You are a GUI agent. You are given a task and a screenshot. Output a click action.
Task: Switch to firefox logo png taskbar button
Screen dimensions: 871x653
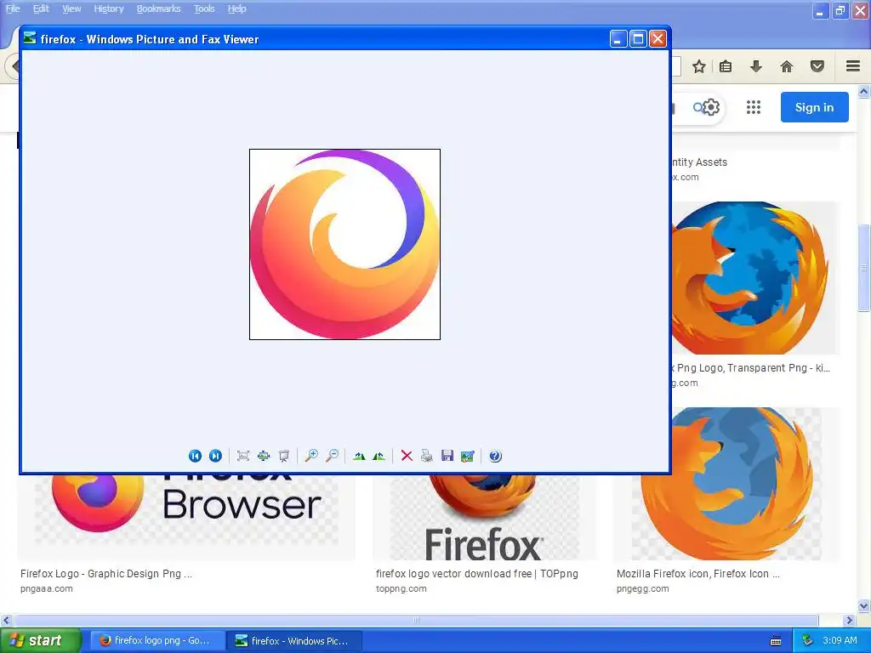[x=157, y=641]
